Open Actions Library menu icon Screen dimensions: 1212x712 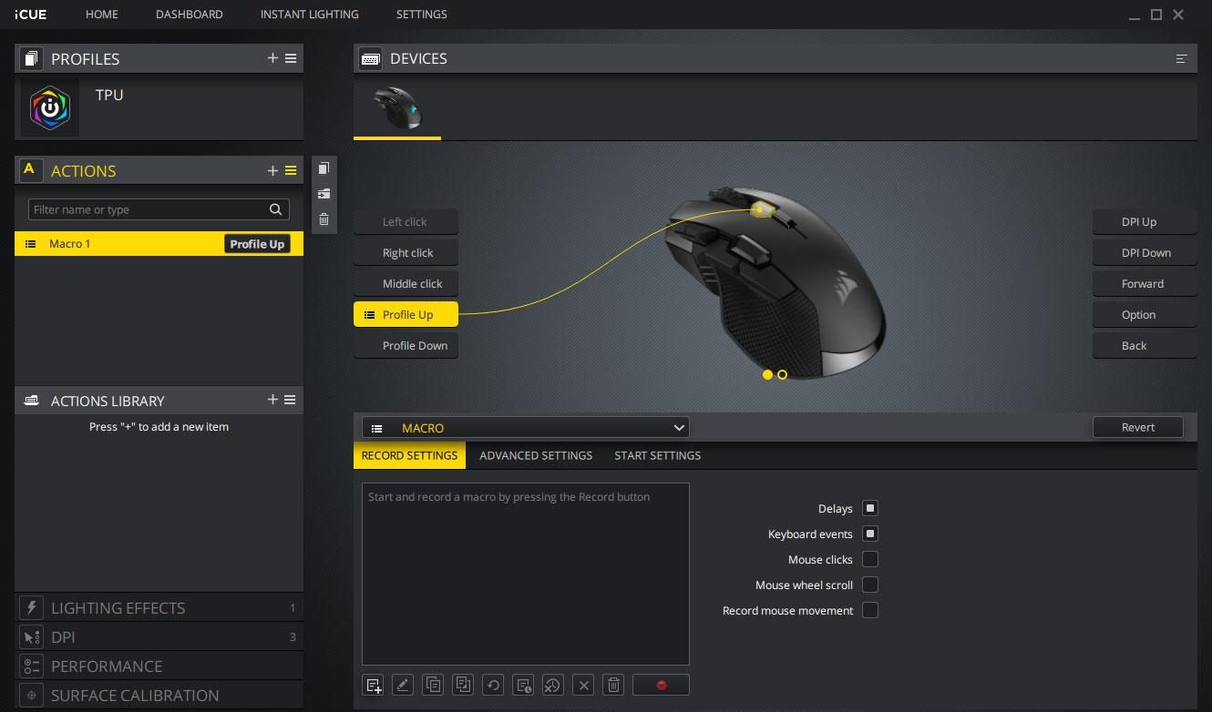pos(290,400)
